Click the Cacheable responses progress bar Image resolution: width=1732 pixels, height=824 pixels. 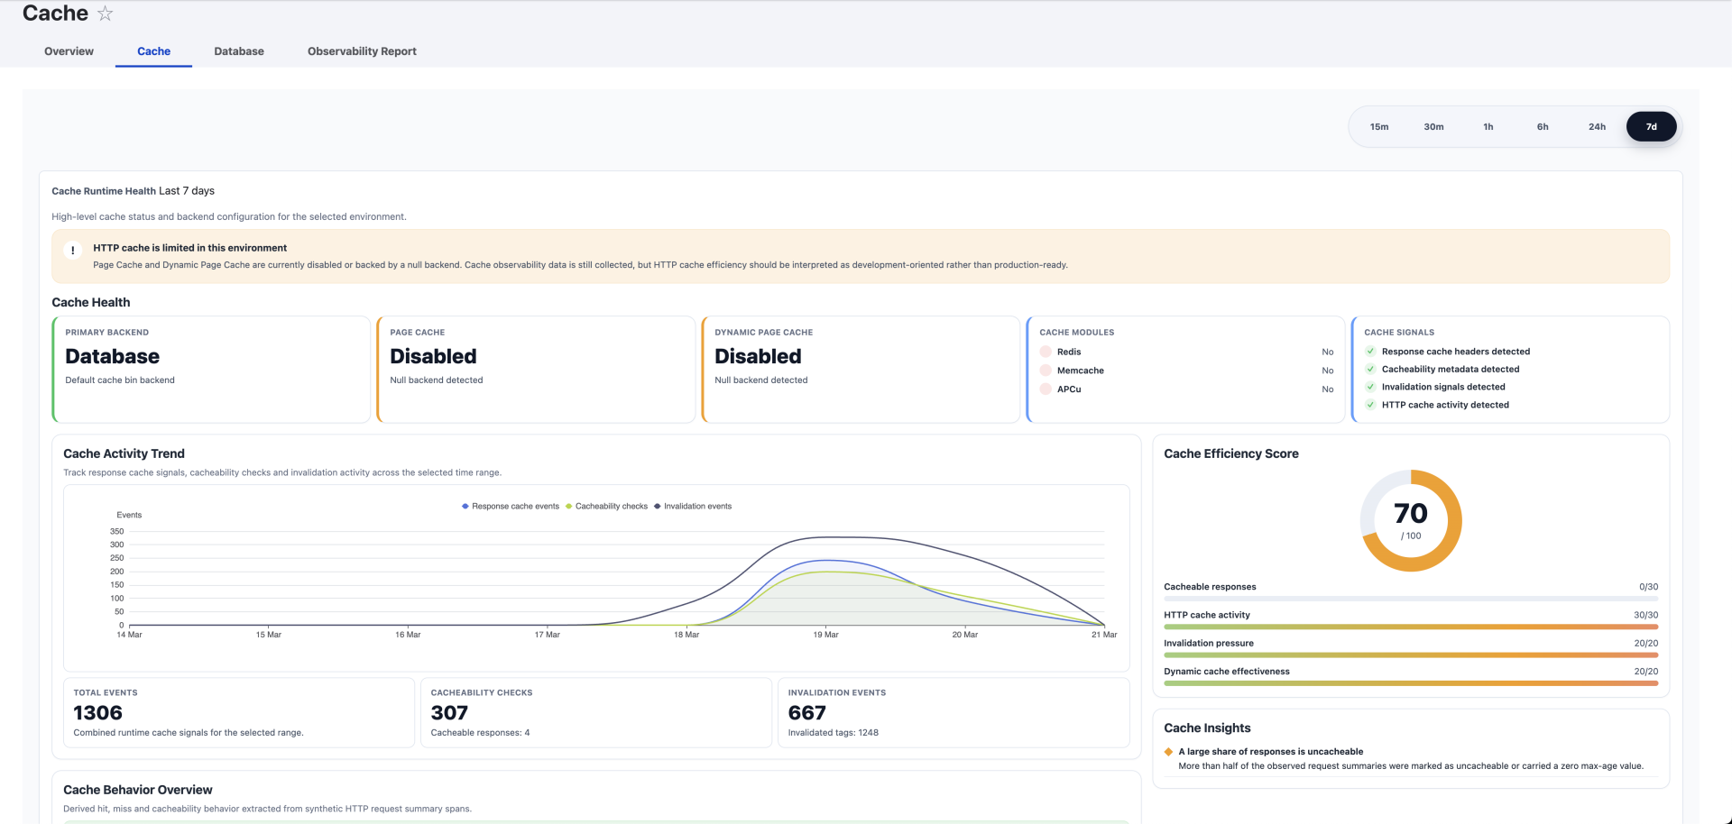[1411, 599]
